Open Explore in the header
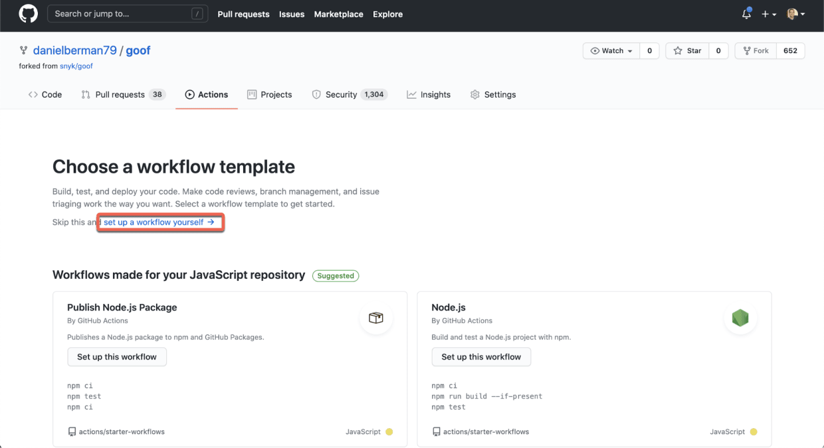Screen dimensions: 824x448 388,14
